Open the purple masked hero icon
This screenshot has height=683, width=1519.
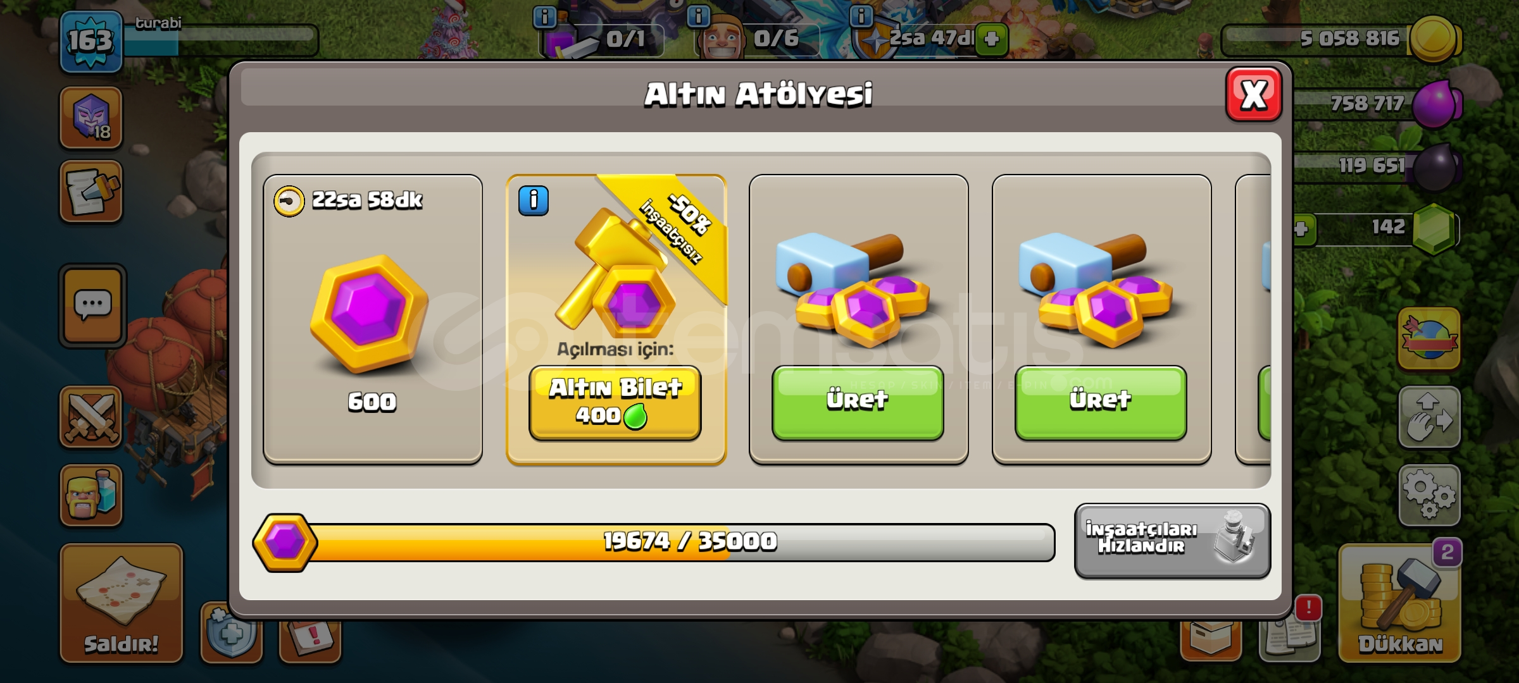point(91,118)
